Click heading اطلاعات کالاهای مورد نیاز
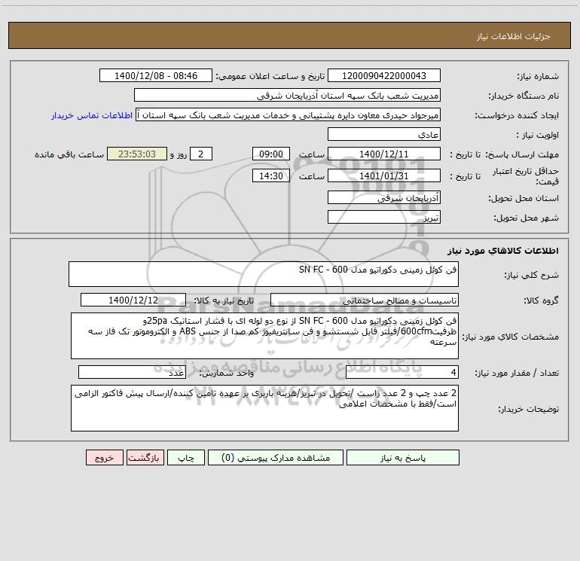This screenshot has width=580, height=561. tap(503, 251)
